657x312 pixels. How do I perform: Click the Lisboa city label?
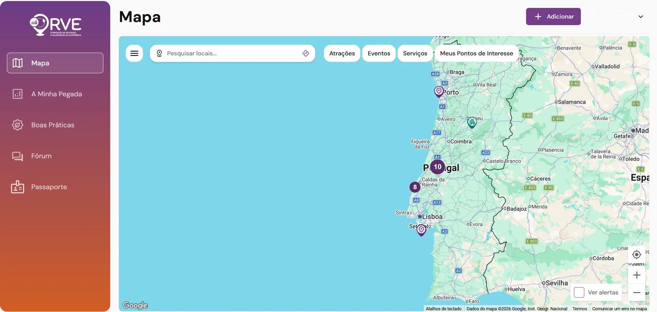pos(432,217)
